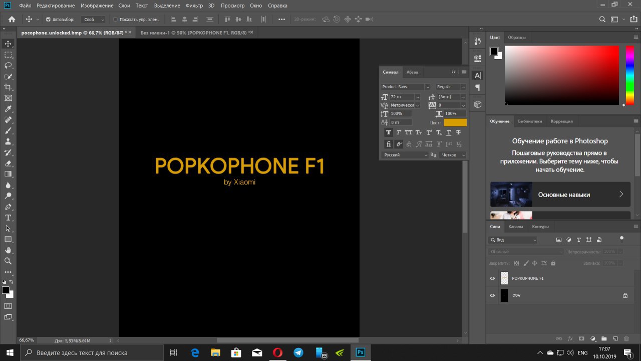Select the Lasso tool

click(8, 66)
